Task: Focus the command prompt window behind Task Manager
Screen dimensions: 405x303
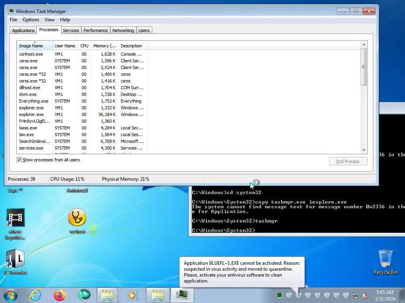Action: pyautogui.click(x=297, y=211)
